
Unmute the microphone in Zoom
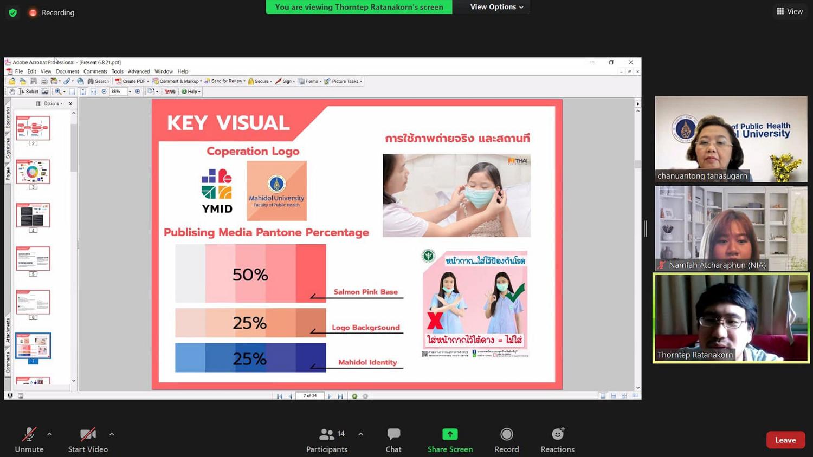pos(29,440)
